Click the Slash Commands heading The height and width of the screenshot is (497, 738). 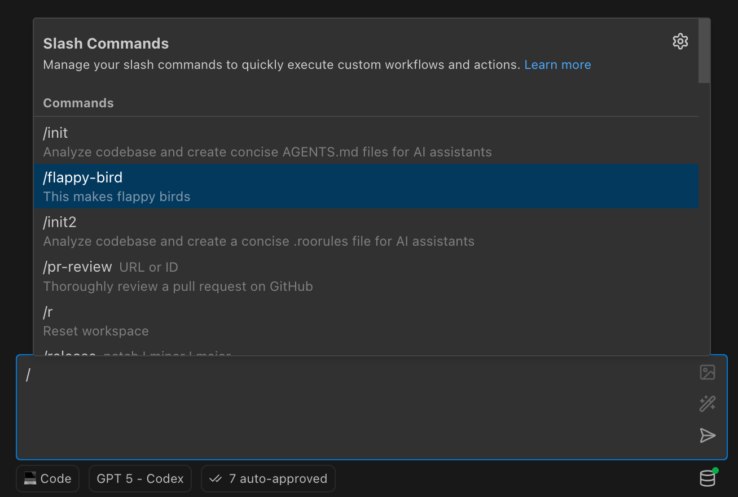106,43
